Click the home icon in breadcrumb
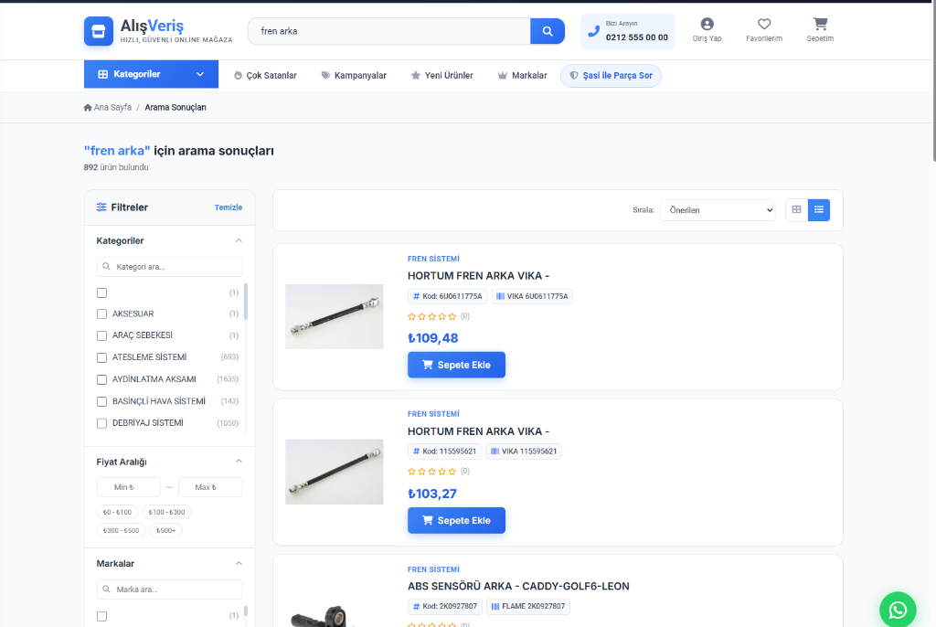Viewport: 936px width, 627px height. pyautogui.click(x=88, y=108)
